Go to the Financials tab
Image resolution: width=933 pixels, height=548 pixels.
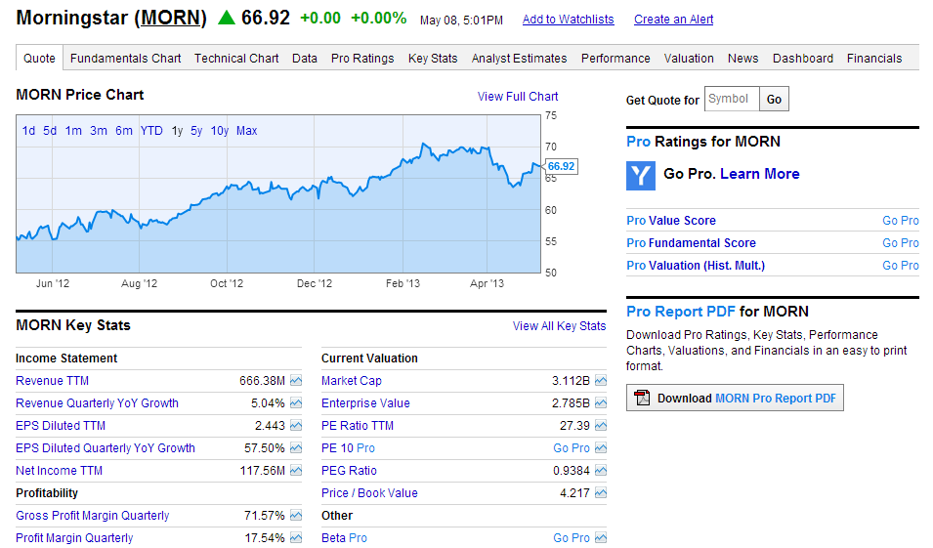pyautogui.click(x=874, y=59)
